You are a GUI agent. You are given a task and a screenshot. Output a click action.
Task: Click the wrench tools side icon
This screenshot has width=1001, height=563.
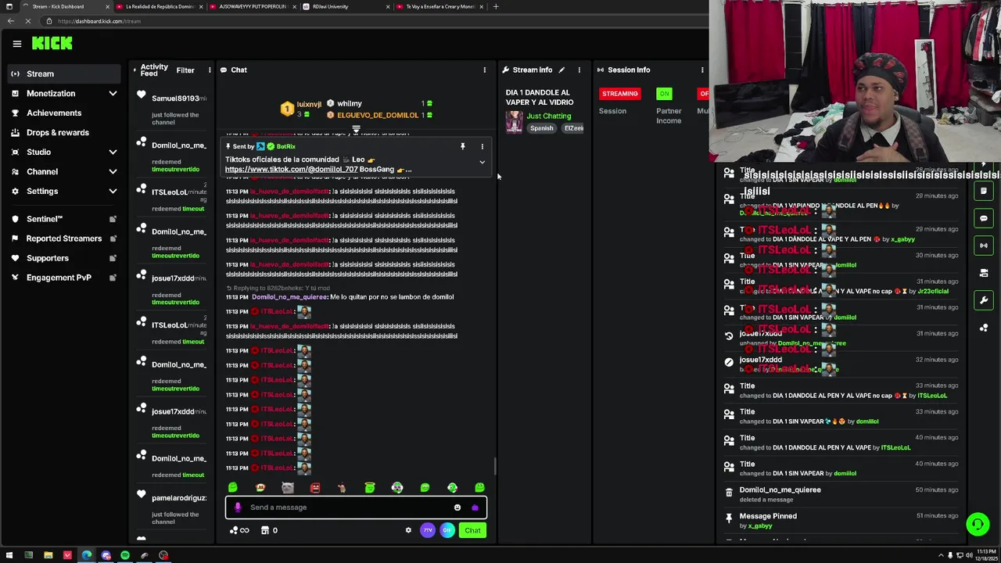pyautogui.click(x=984, y=300)
